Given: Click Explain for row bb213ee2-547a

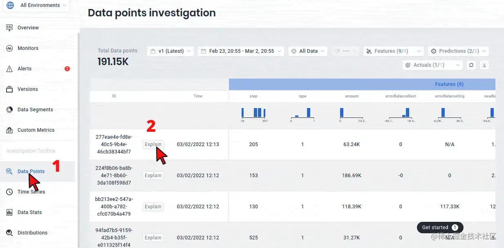Looking at the screenshot, I should (153, 207).
